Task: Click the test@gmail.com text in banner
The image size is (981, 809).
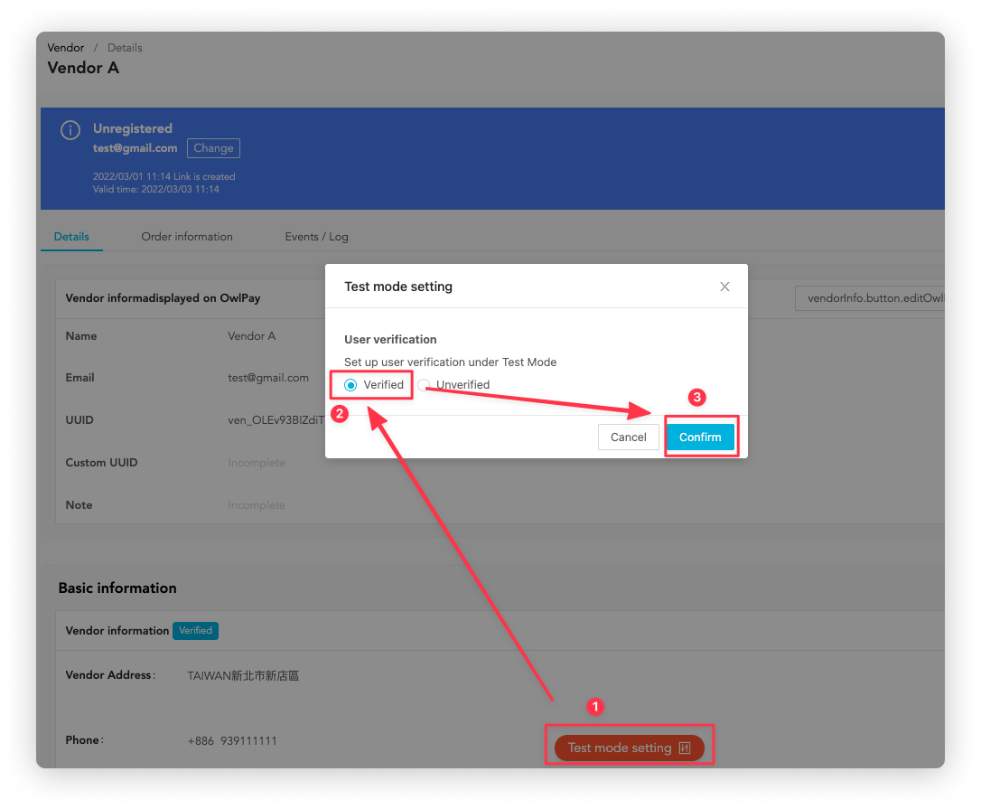Action: [135, 147]
